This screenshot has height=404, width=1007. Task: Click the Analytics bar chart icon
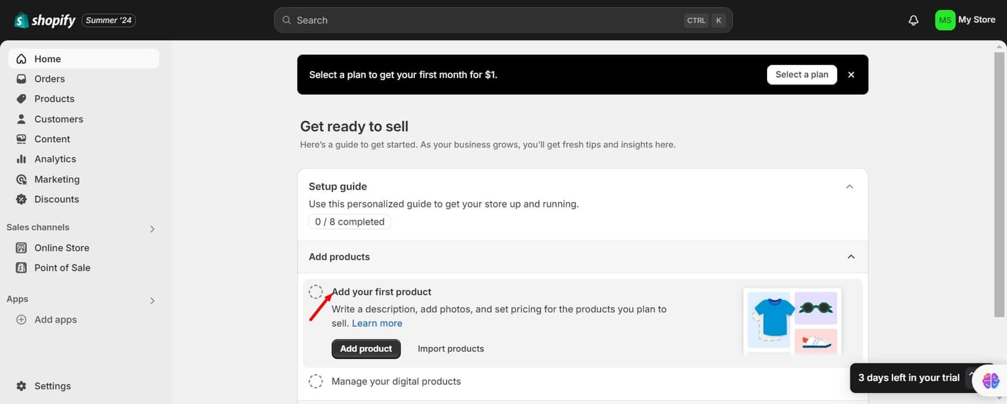click(22, 159)
